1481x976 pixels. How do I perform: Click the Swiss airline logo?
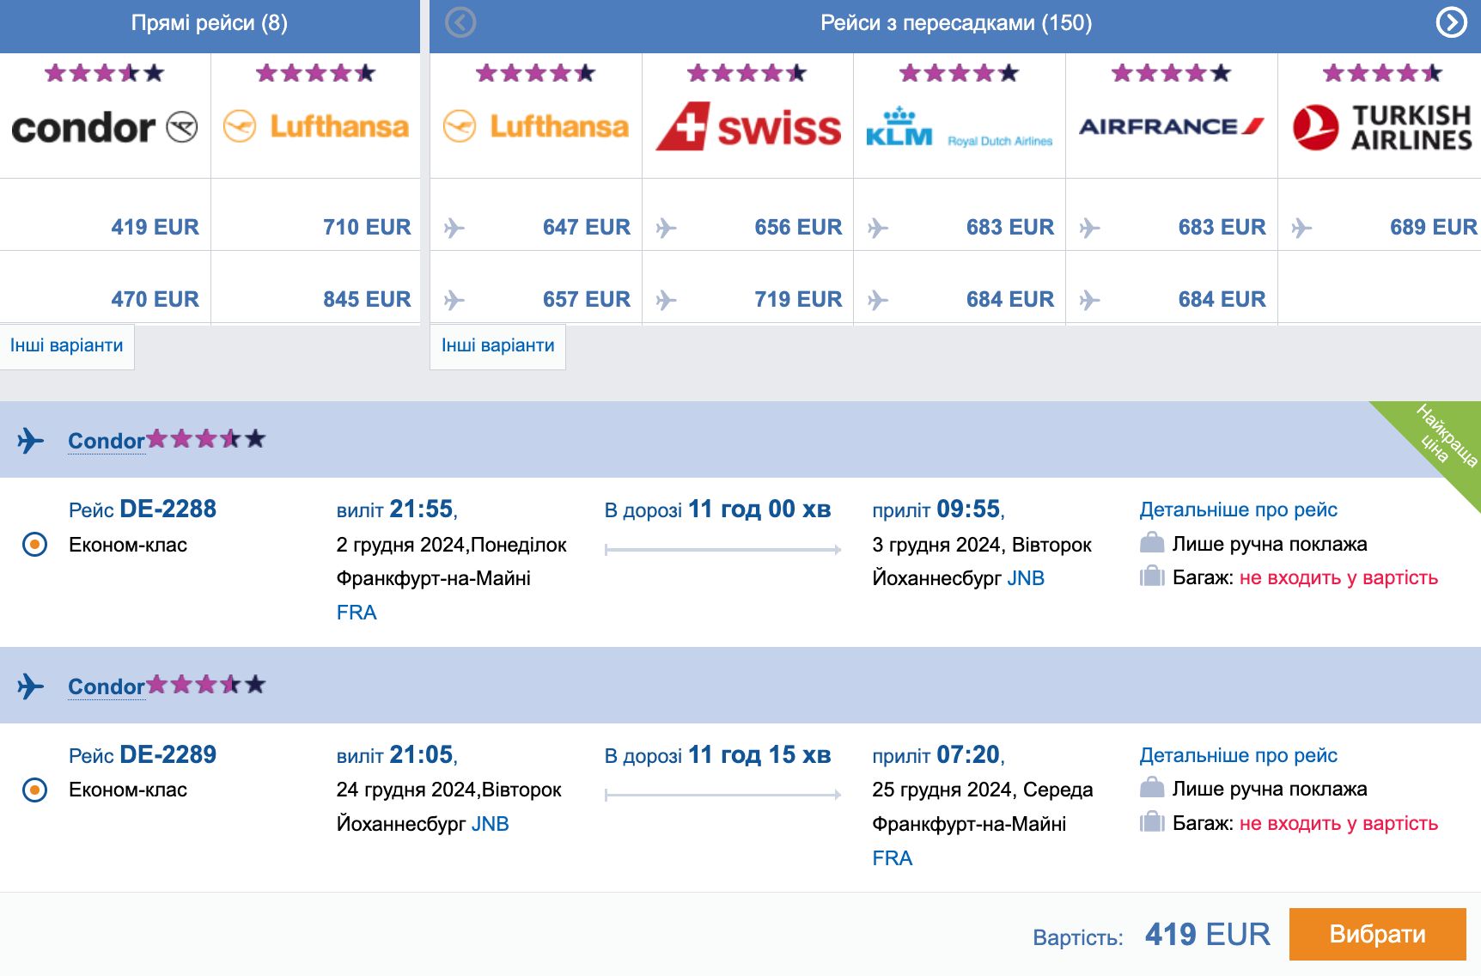point(747,127)
